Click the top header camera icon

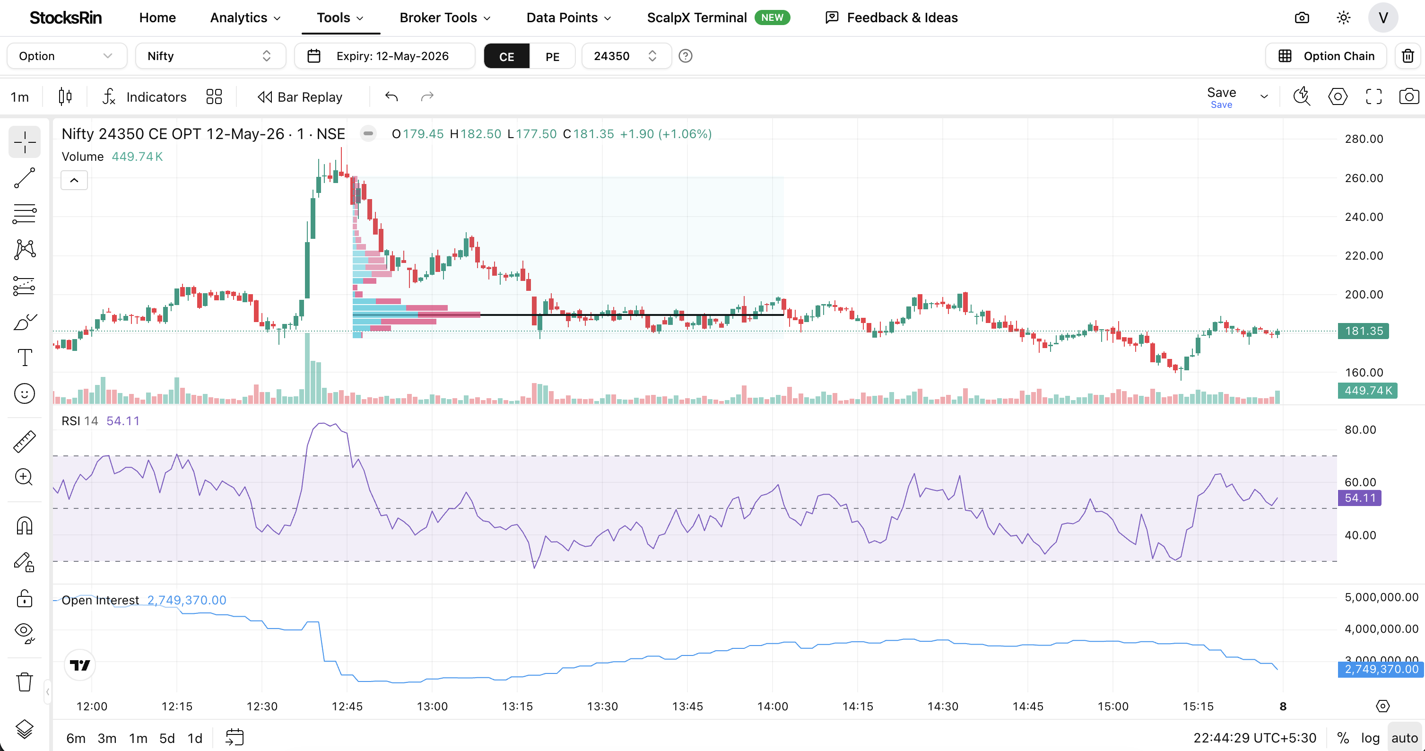pos(1302,17)
